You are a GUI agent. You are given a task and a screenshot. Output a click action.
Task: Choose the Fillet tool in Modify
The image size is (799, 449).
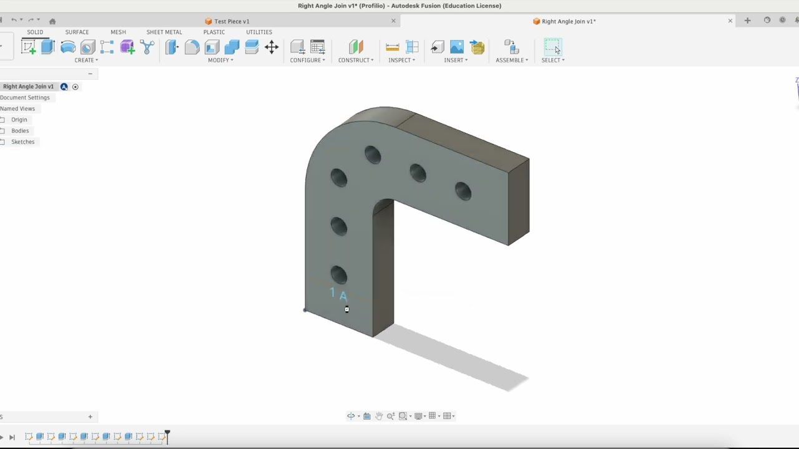pos(192,47)
